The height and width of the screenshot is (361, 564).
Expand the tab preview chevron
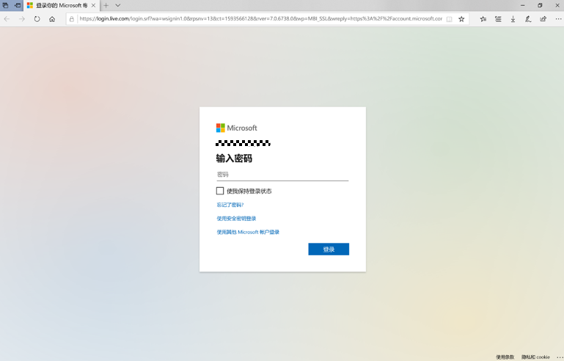coord(118,5)
